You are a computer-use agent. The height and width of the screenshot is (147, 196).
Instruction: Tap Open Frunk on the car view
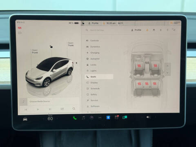point(35,51)
